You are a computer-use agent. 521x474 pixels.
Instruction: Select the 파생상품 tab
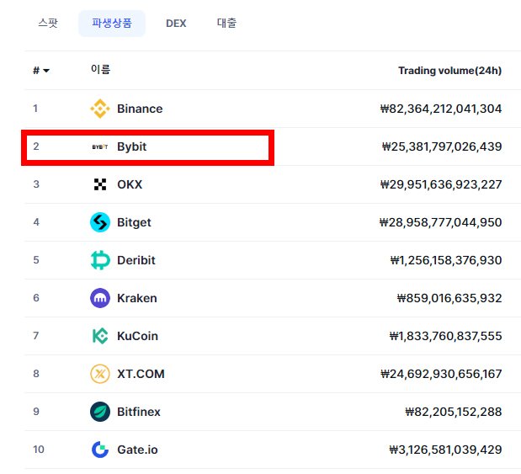pos(112,24)
